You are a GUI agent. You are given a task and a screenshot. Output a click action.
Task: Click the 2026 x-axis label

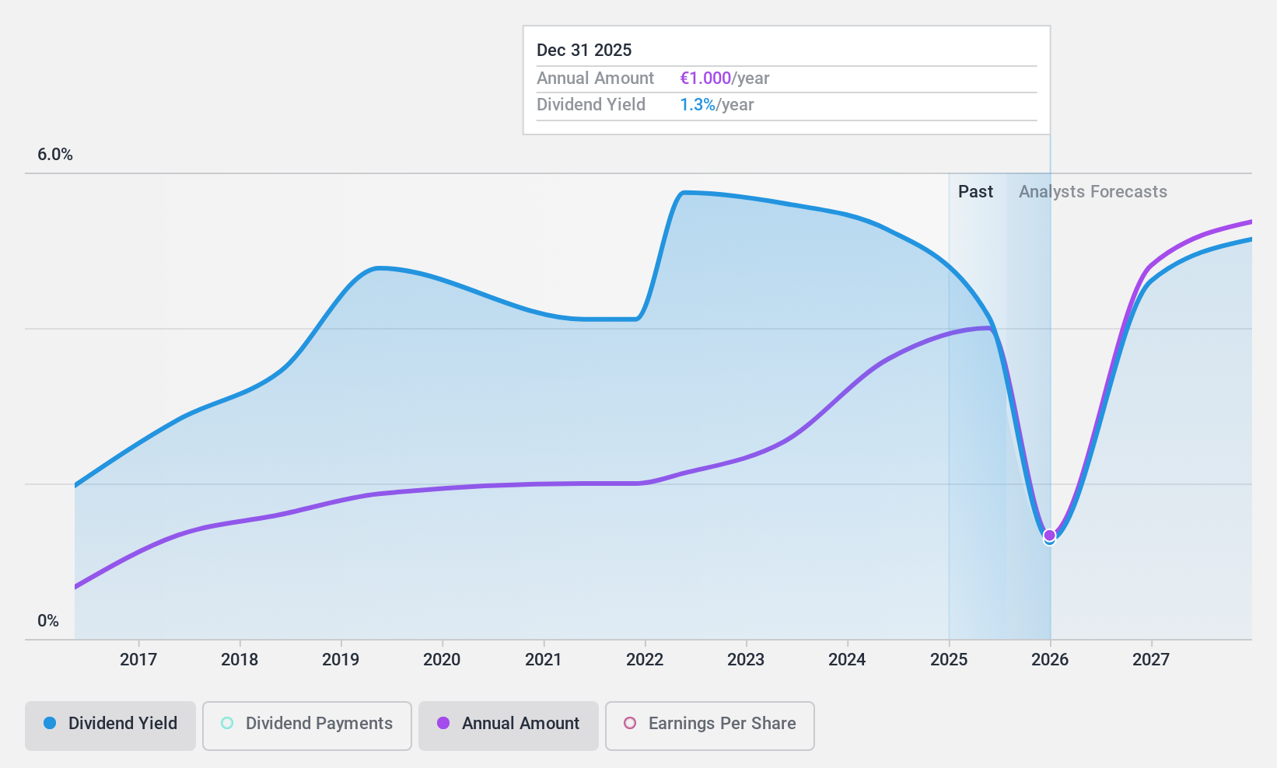click(1050, 660)
